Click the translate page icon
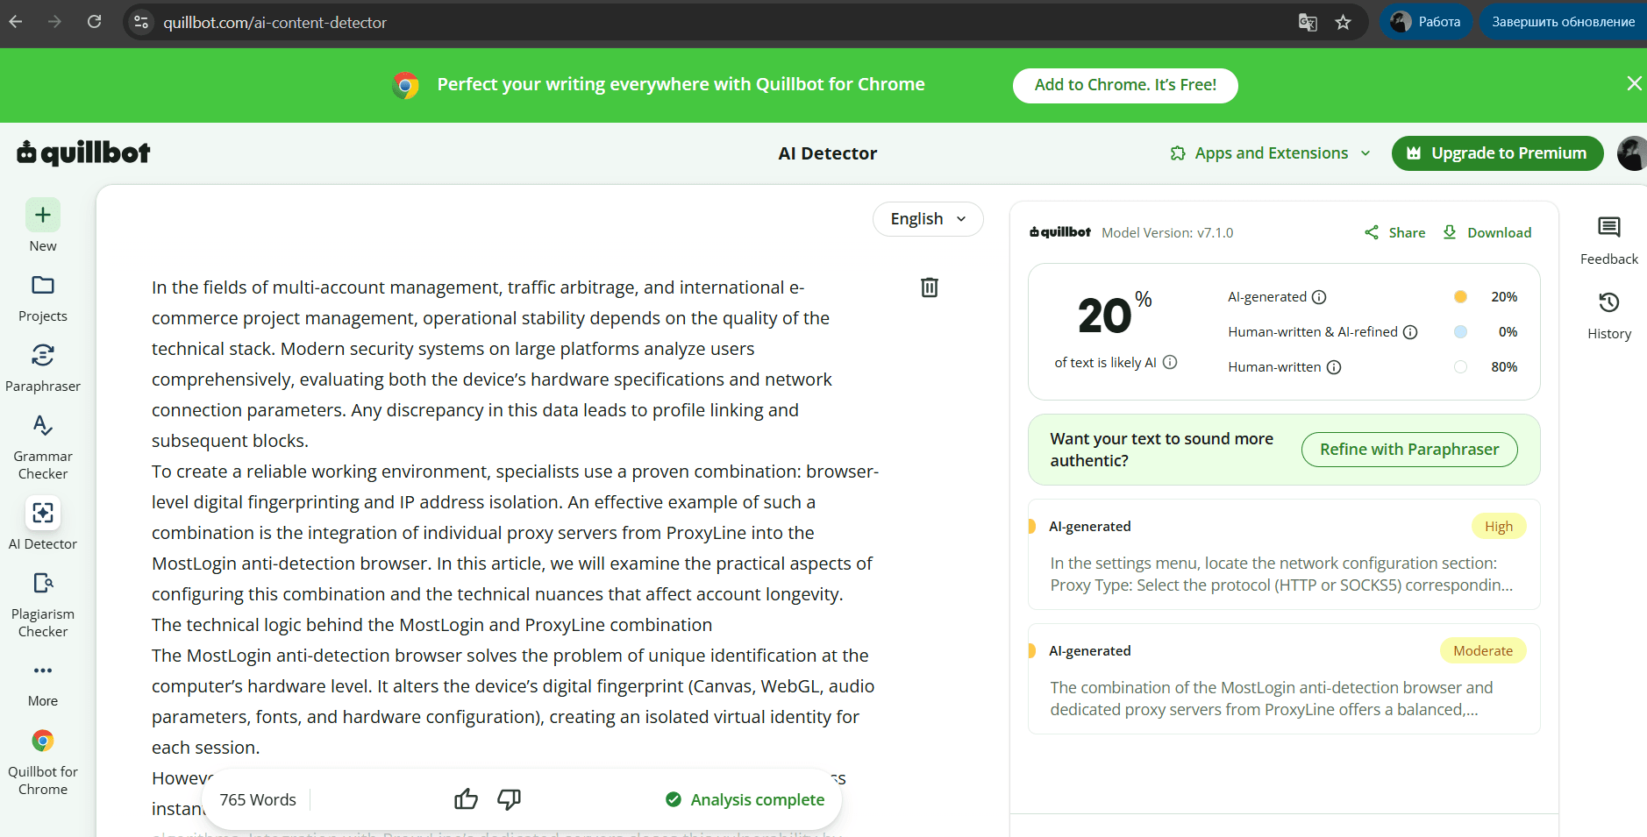 tap(1308, 22)
